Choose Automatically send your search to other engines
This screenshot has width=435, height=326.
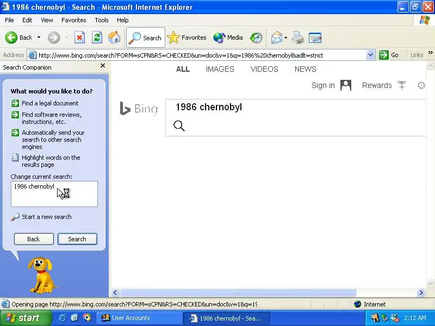(48, 140)
